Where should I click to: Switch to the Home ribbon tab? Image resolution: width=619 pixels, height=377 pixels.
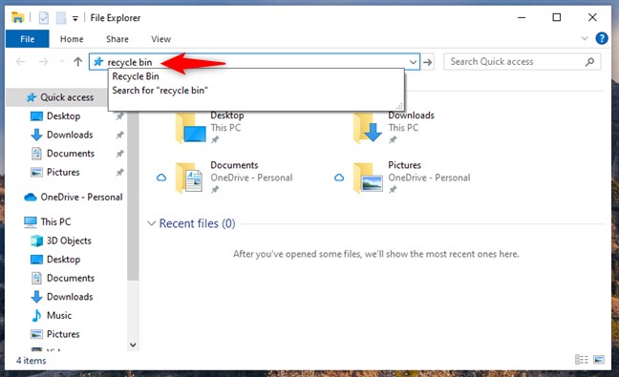pyautogui.click(x=72, y=39)
